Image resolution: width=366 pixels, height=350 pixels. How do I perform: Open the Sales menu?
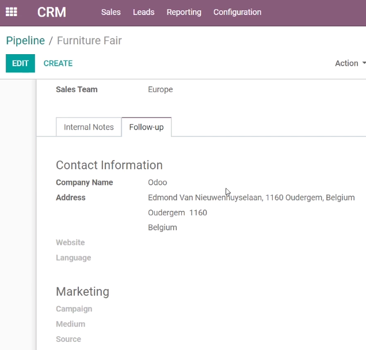tap(111, 12)
